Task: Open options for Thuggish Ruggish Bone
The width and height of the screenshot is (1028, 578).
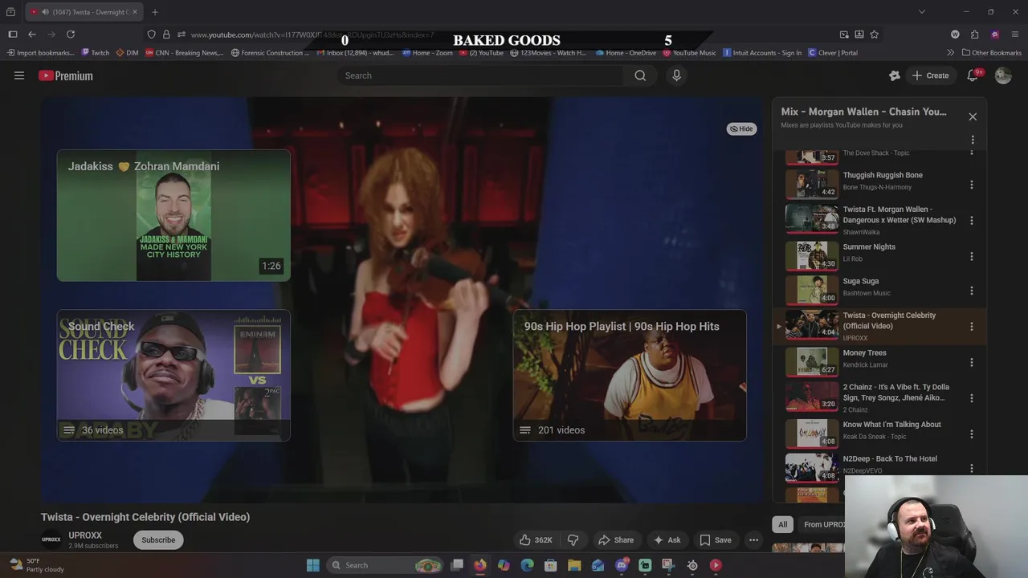Action: pyautogui.click(x=971, y=185)
